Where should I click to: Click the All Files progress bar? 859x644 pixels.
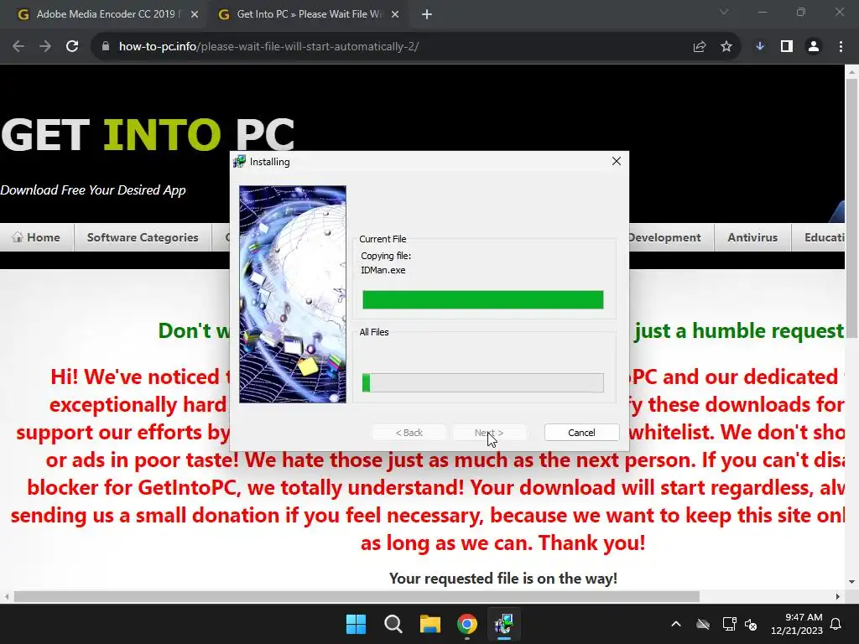(482, 382)
